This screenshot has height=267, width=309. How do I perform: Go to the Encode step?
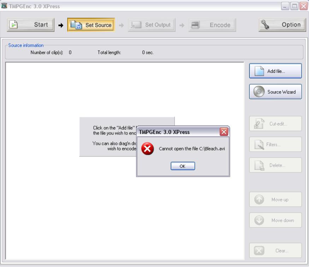tap(212, 25)
